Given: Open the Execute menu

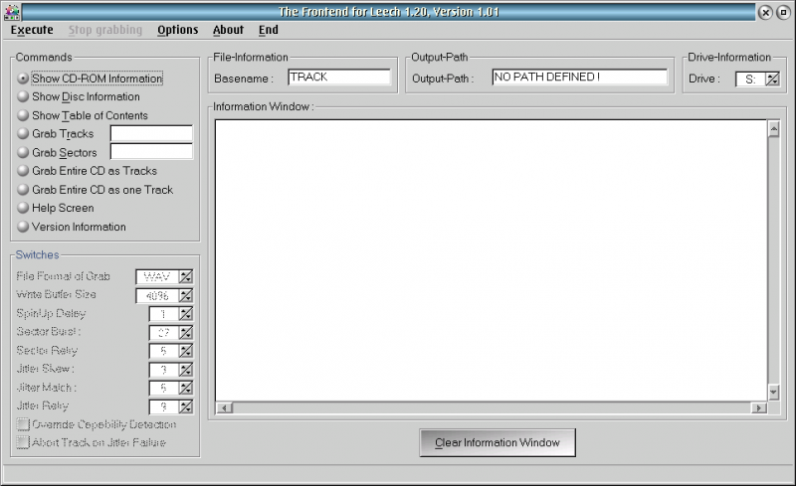Looking at the screenshot, I should [32, 30].
